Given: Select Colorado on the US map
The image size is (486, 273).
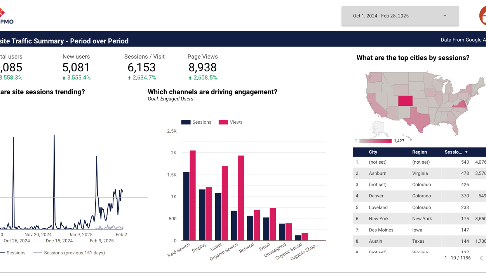Looking at the screenshot, I should pyautogui.click(x=405, y=101).
